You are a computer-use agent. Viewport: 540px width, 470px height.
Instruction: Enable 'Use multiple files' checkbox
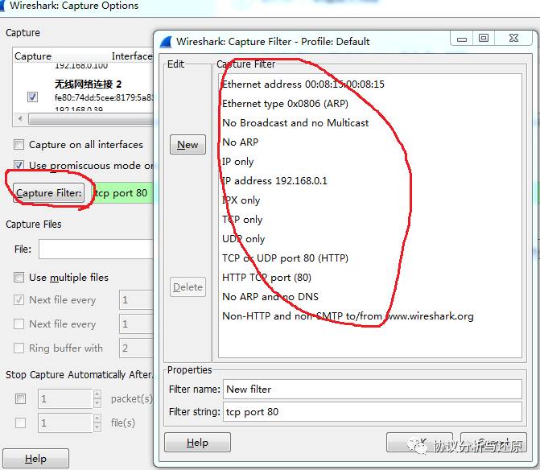click(x=19, y=277)
